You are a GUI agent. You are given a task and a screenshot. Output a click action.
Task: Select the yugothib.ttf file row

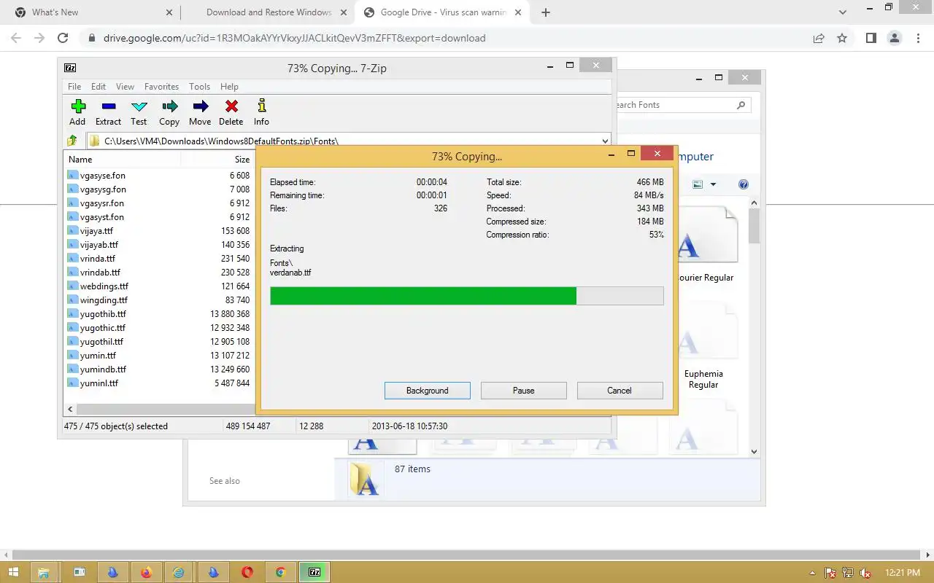coord(158,314)
